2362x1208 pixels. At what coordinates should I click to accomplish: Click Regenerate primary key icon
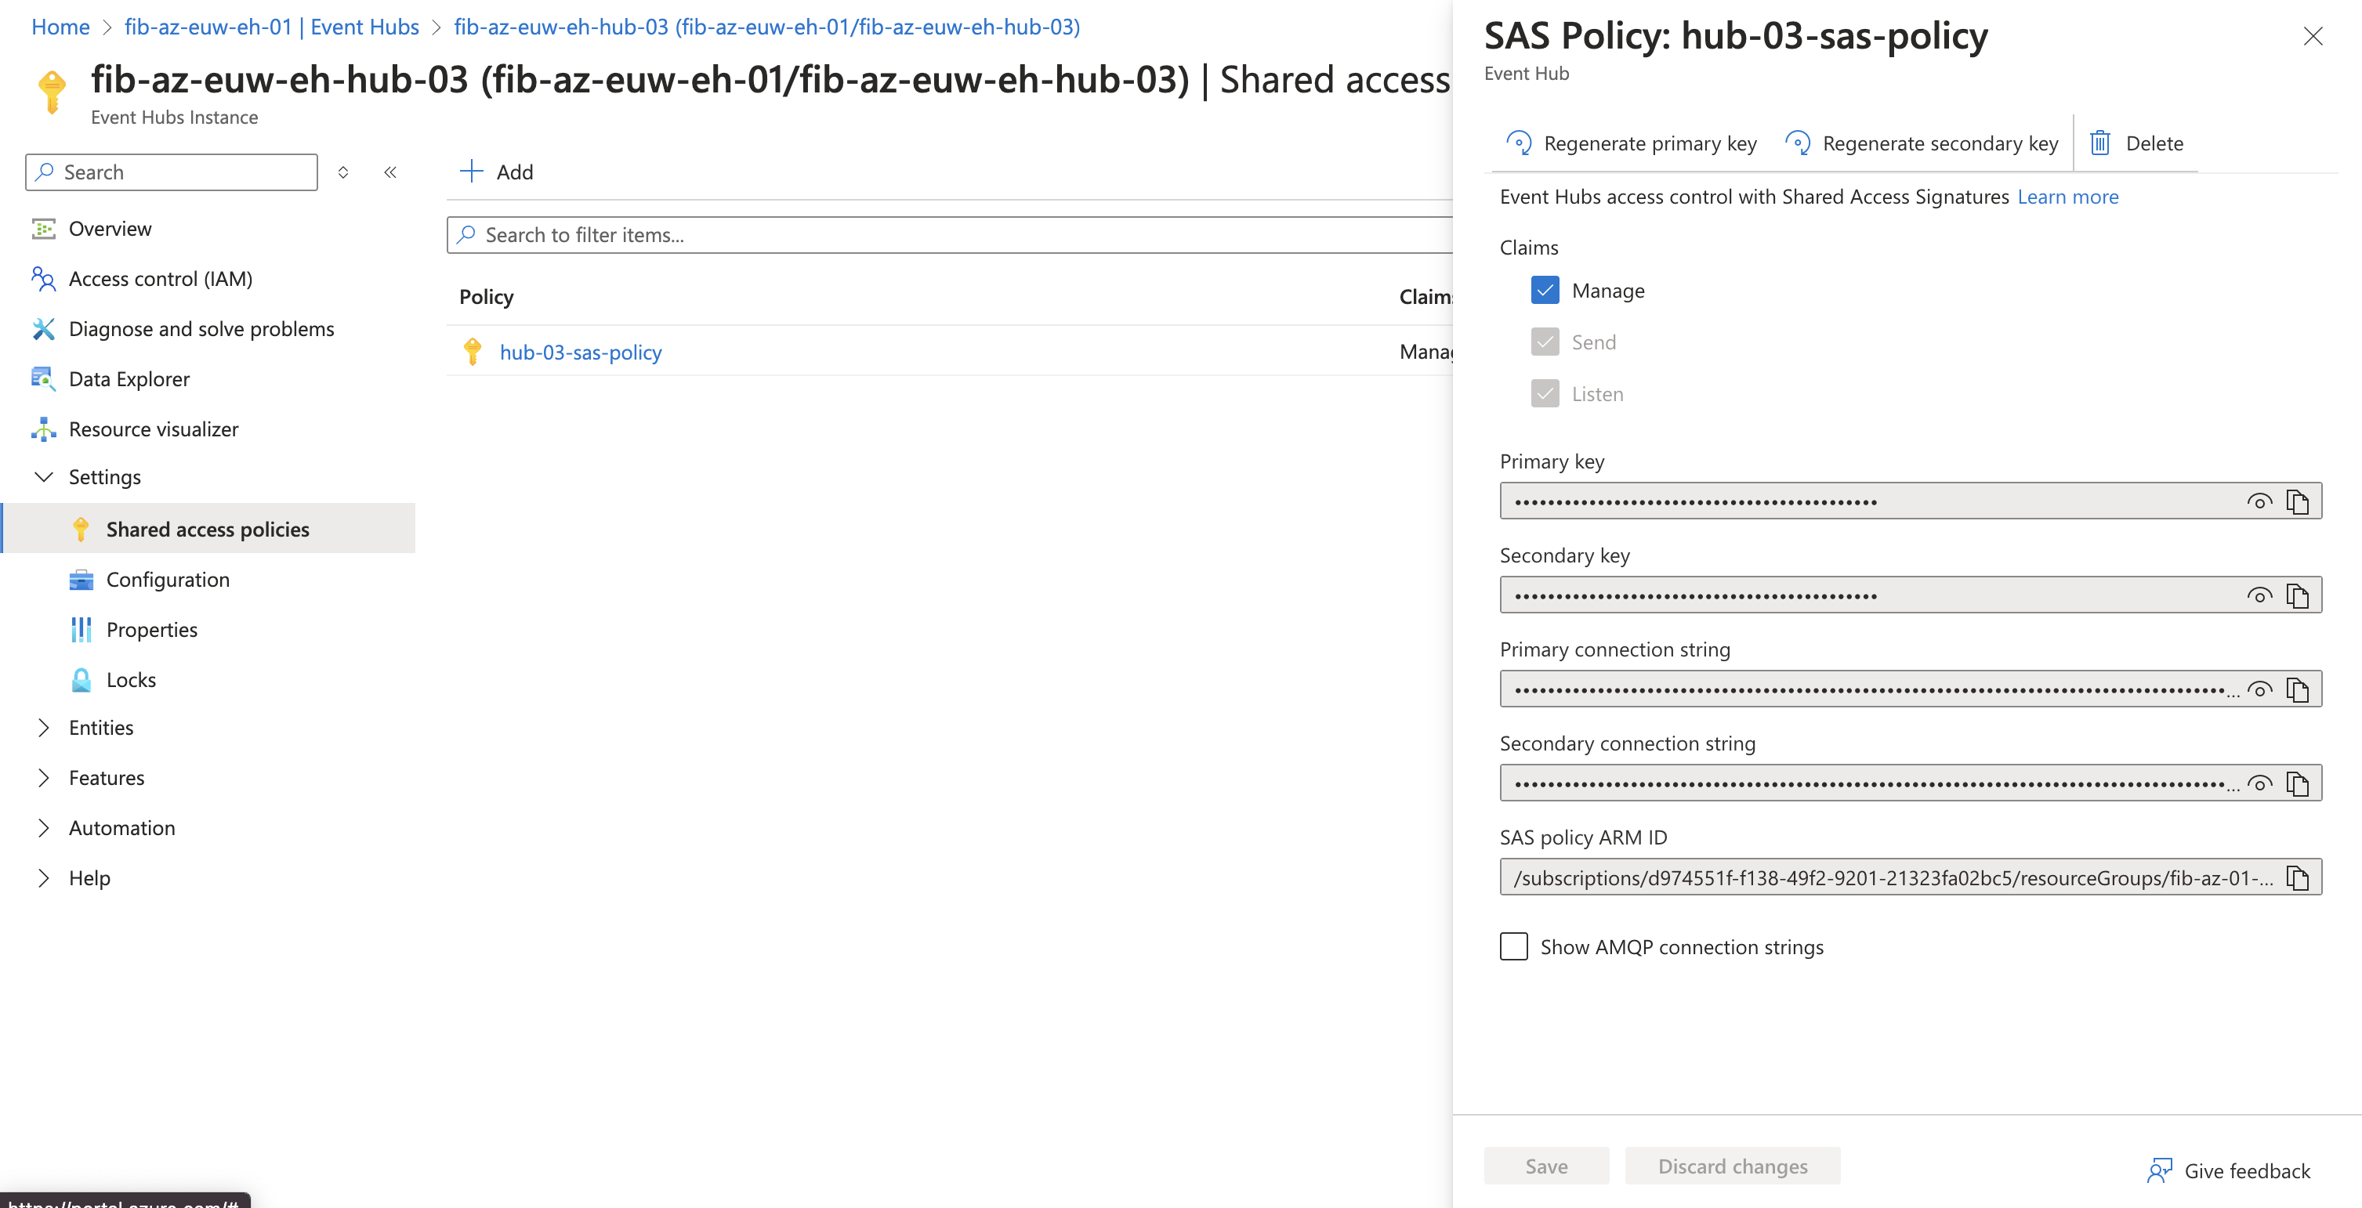click(1519, 143)
